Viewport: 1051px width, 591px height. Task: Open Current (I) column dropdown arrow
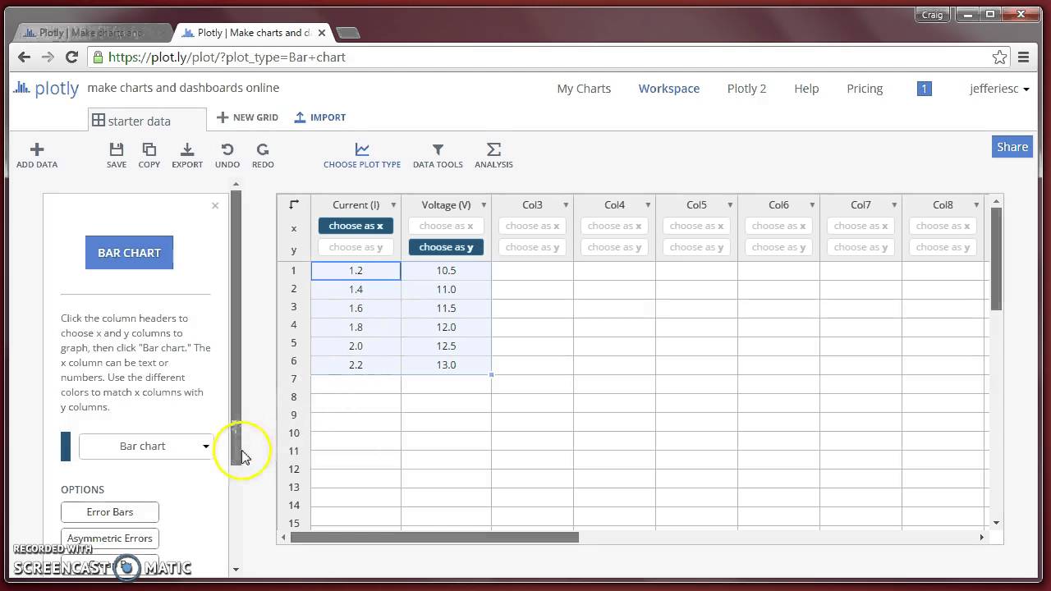(x=393, y=205)
